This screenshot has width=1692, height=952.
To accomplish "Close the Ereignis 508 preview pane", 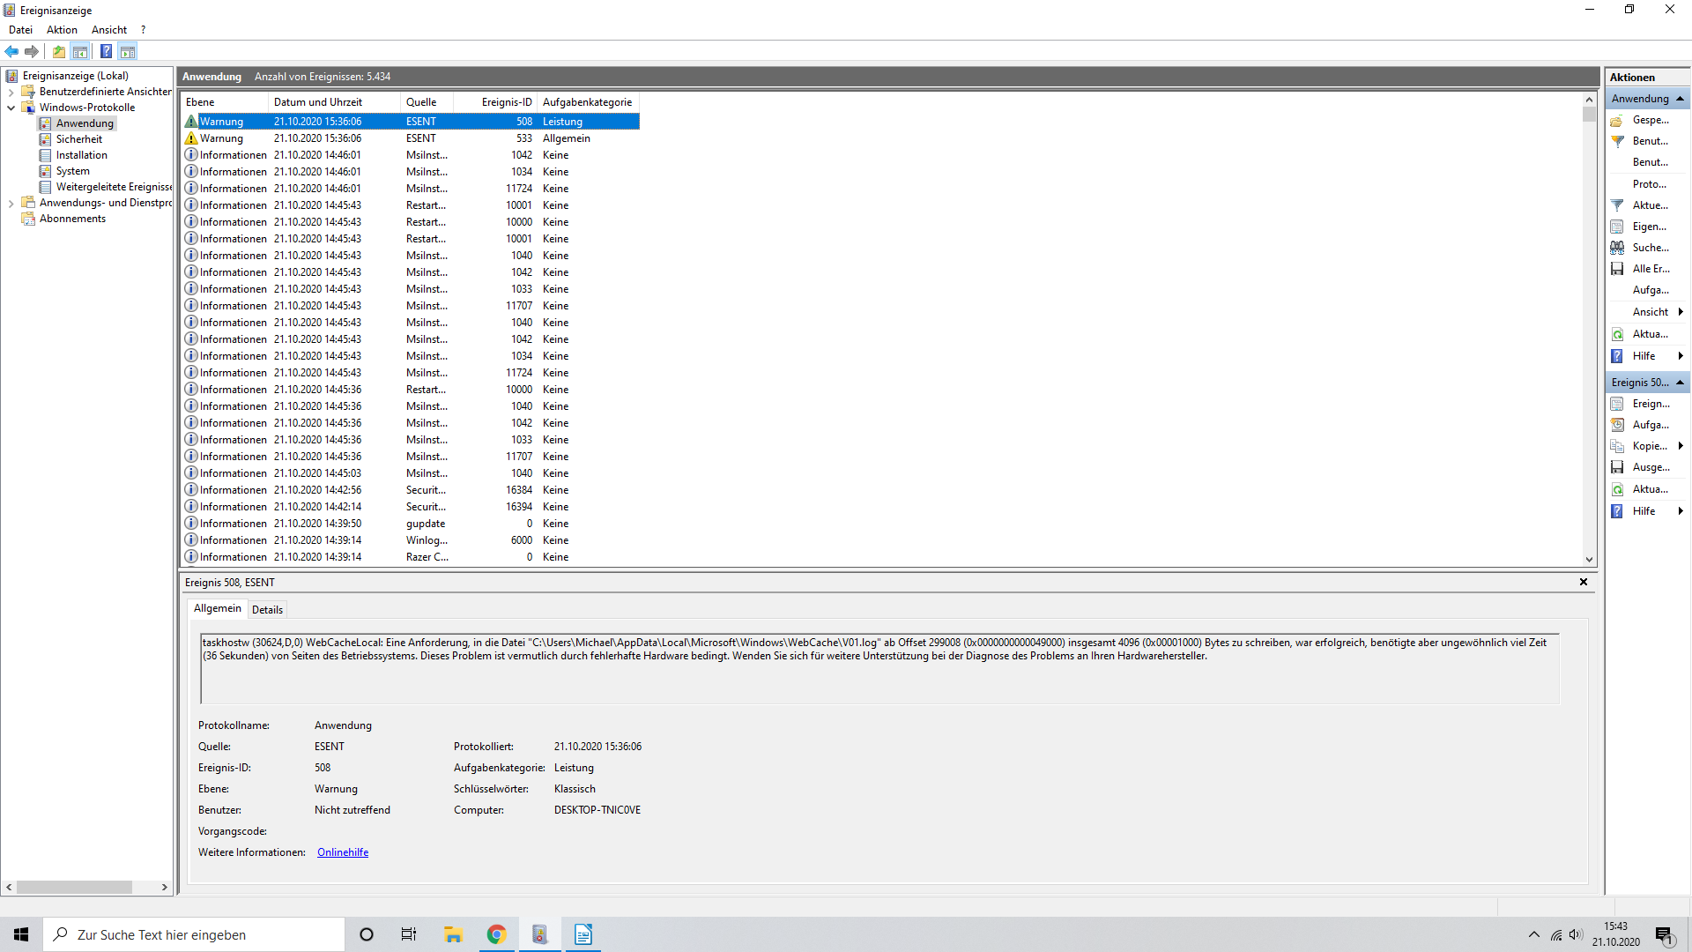I will (x=1583, y=582).
